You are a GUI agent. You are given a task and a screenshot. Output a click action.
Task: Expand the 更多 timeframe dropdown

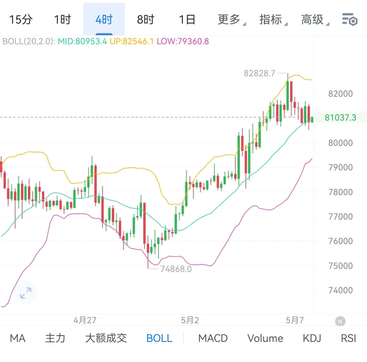coord(232,20)
